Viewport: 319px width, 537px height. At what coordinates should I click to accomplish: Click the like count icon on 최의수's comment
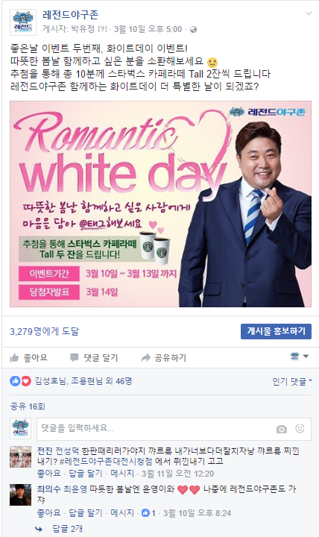coord(145,513)
